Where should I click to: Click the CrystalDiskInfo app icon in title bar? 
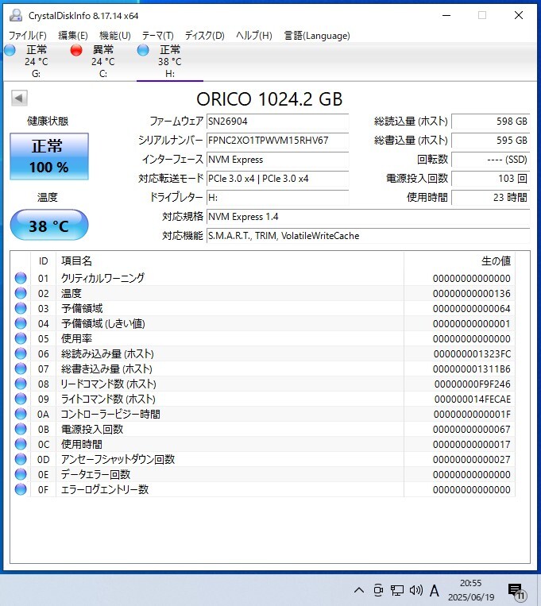16,15
